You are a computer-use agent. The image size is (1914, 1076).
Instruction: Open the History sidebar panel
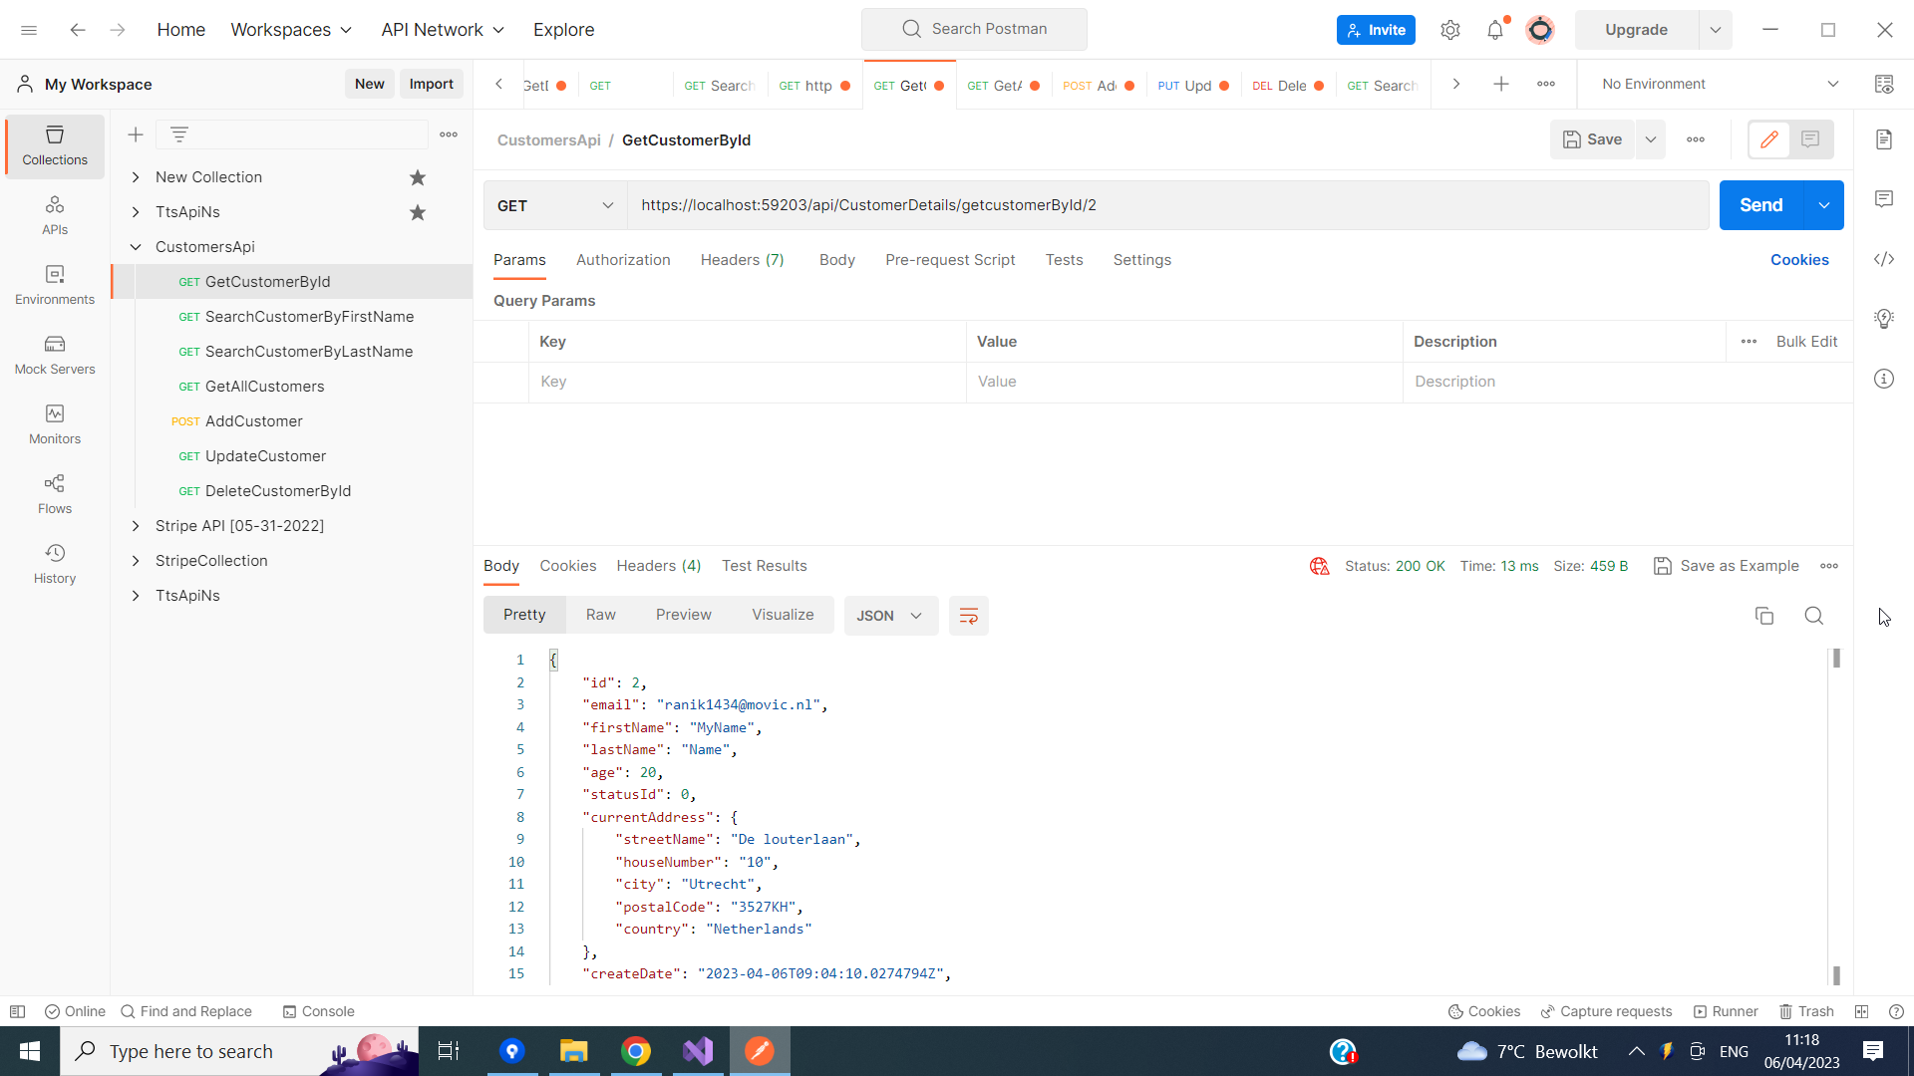[55, 564]
